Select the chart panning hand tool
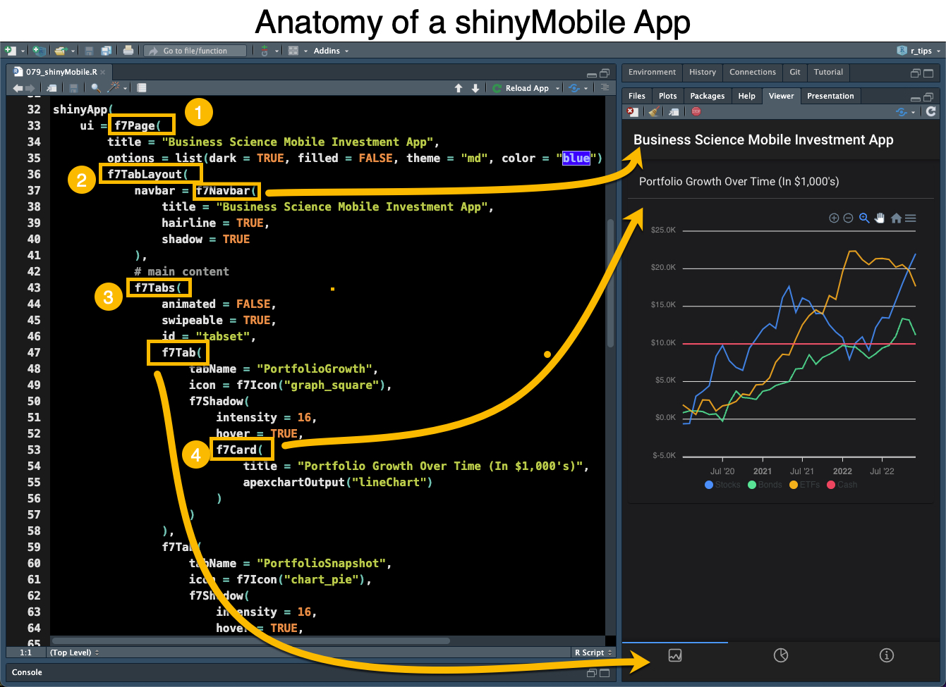Viewport: 946px width, 687px height. pyautogui.click(x=880, y=218)
